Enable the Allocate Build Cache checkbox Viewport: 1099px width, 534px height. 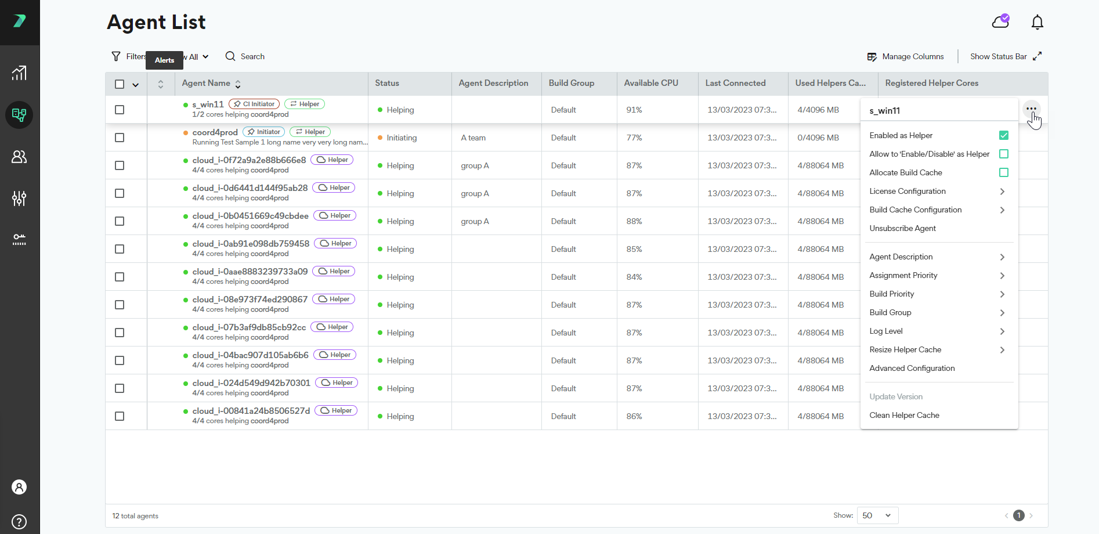1003,172
